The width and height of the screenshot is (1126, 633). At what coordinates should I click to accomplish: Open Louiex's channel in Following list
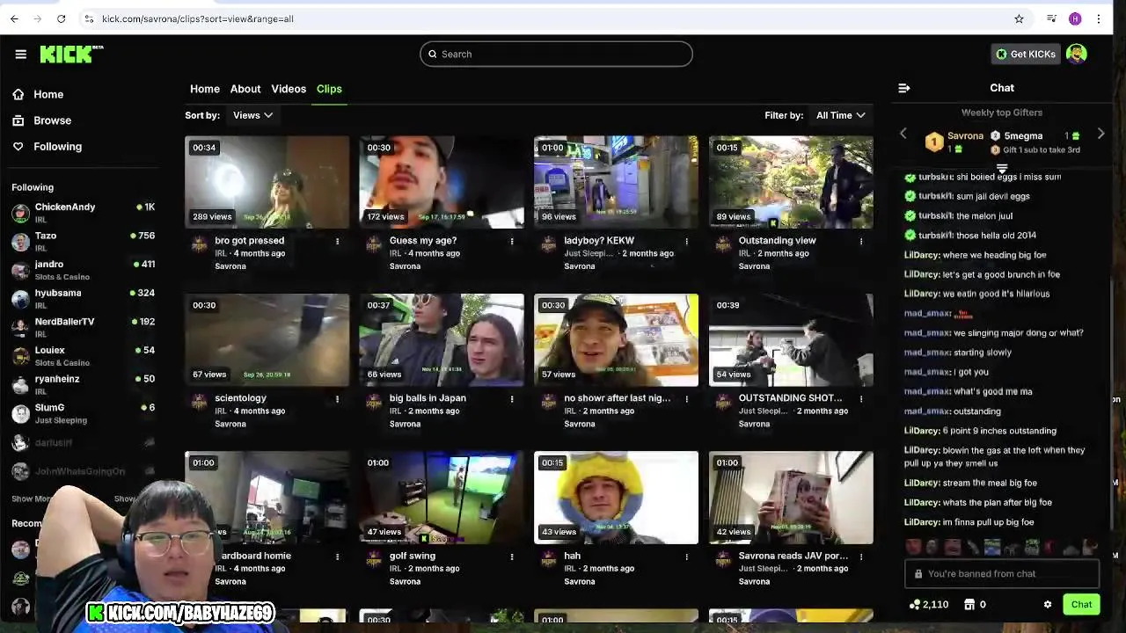tap(84, 355)
